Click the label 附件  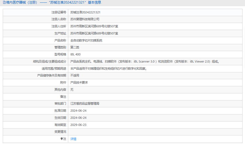pos(63,82)
